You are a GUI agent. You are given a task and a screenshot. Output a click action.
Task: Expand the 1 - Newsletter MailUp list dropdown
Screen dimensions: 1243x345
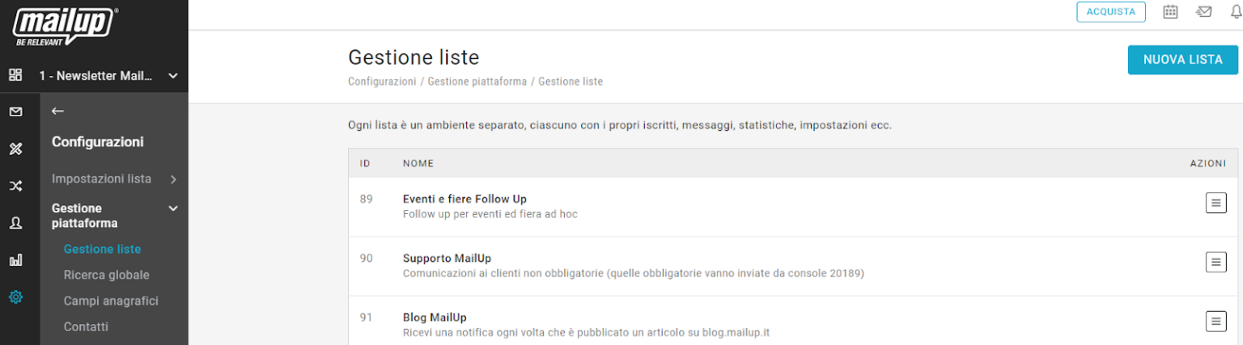click(172, 76)
